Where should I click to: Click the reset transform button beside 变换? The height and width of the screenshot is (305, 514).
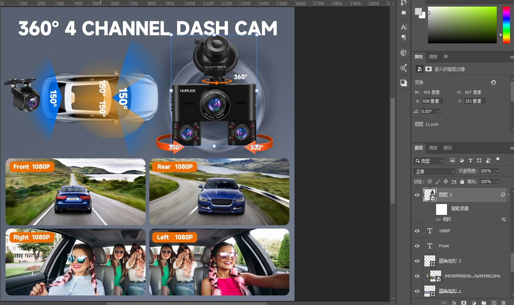[x=493, y=82]
